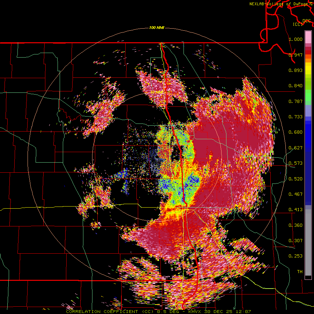Click the 0.253 scale value
Screen dimensions: 314x314
[296, 256]
